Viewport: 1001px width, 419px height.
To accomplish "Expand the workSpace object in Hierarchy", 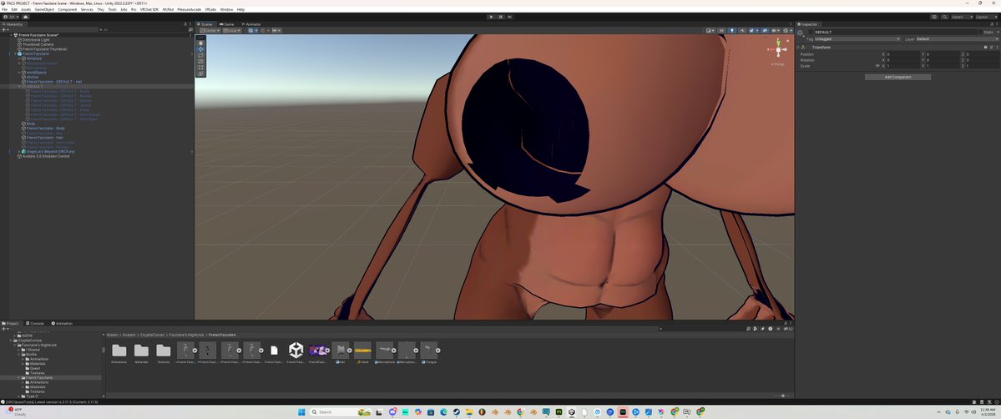I will (x=20, y=72).
